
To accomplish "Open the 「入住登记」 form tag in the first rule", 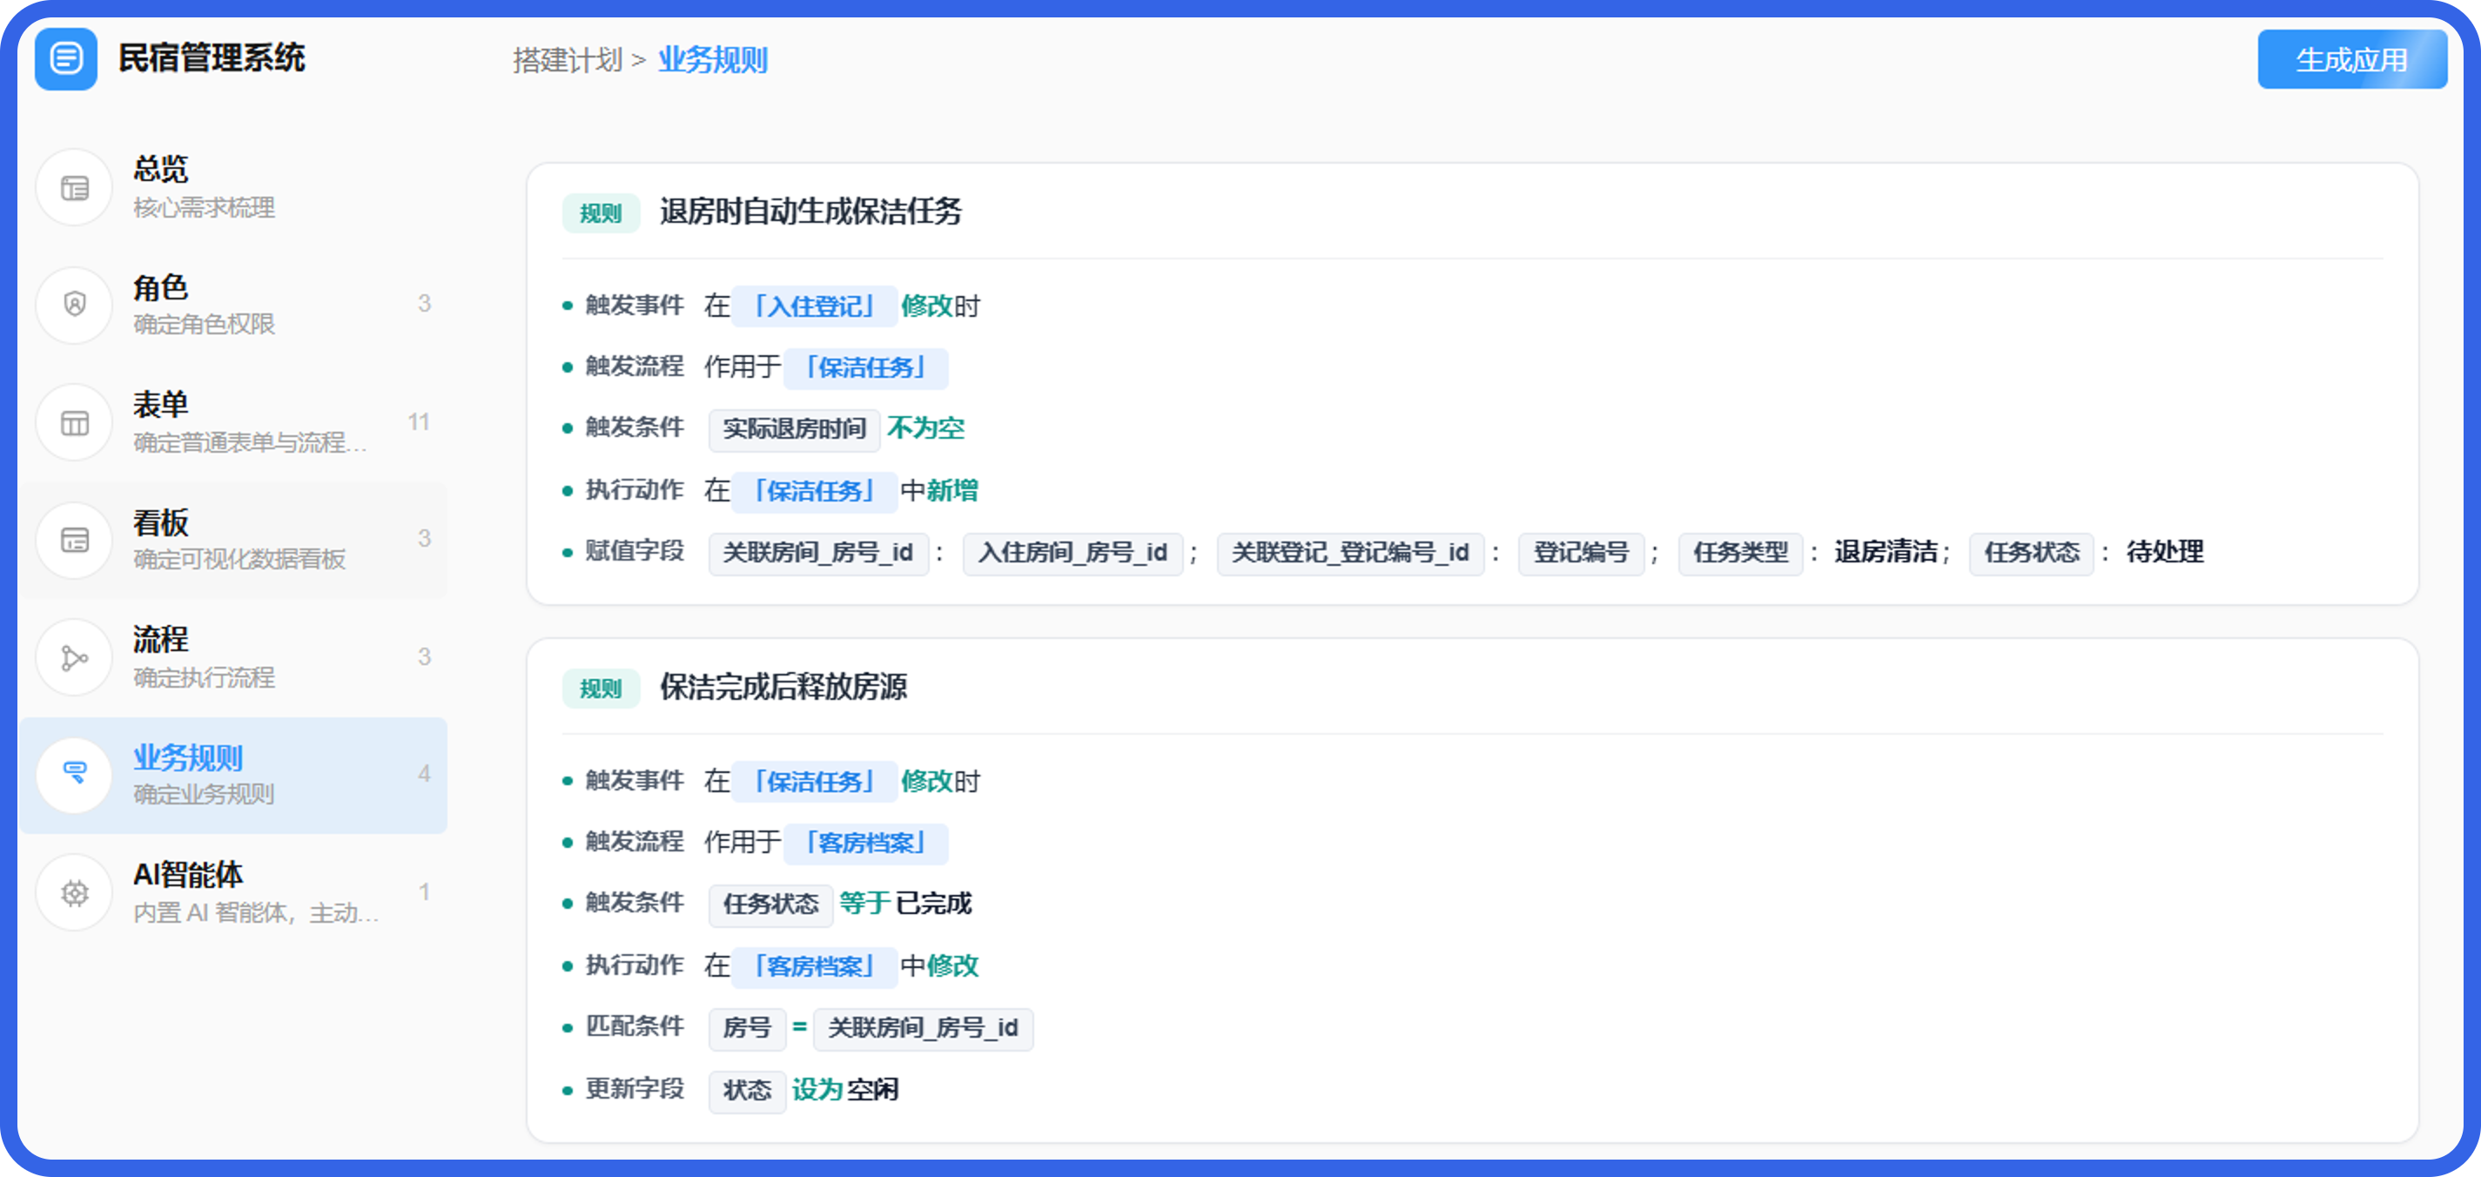I will pyautogui.click(x=815, y=307).
